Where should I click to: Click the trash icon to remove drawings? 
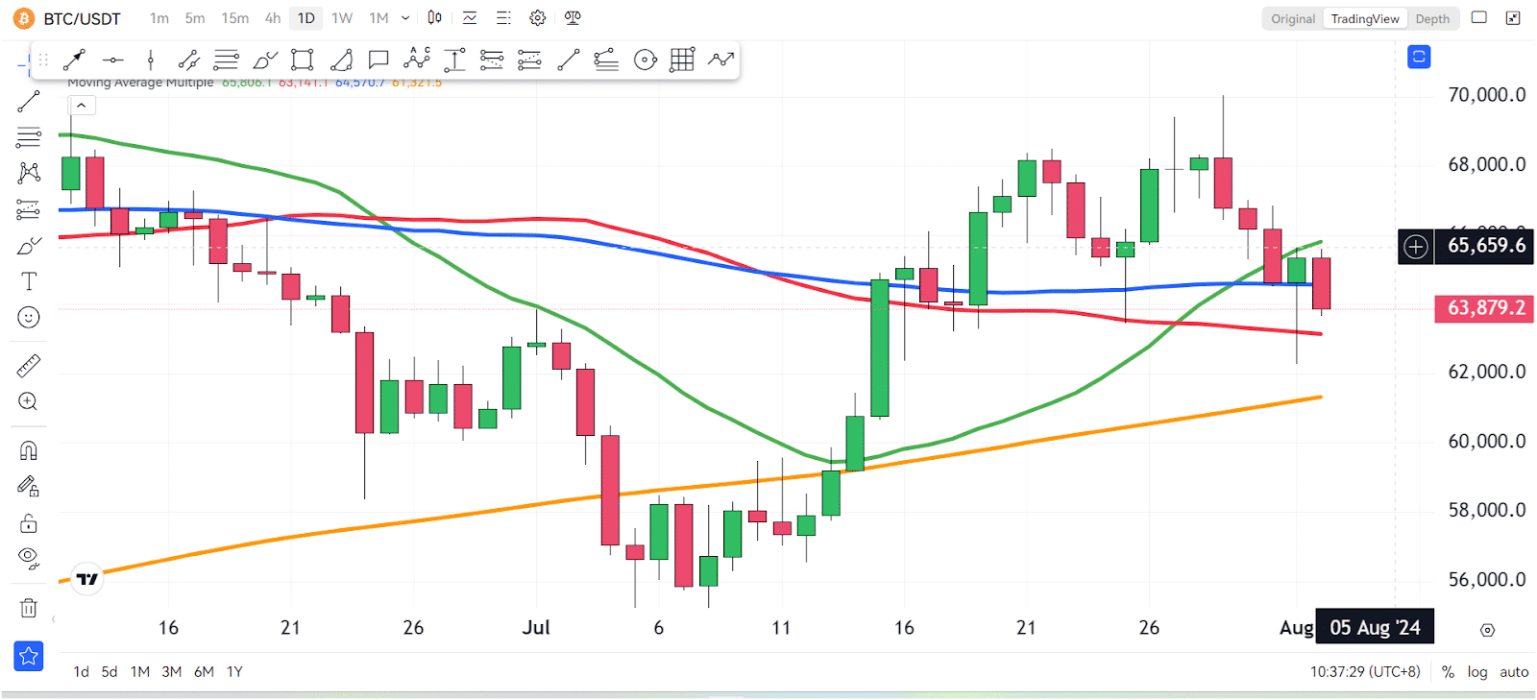point(29,608)
